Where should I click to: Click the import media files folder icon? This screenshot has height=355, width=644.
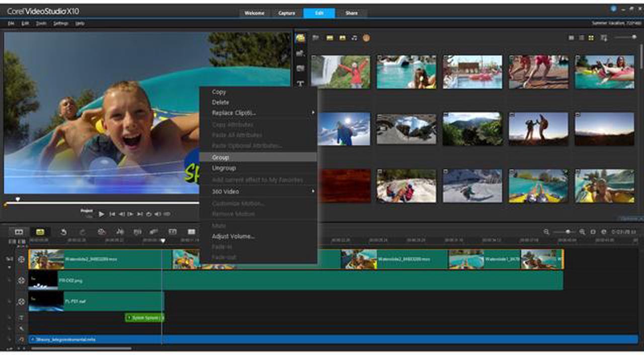[316, 38]
